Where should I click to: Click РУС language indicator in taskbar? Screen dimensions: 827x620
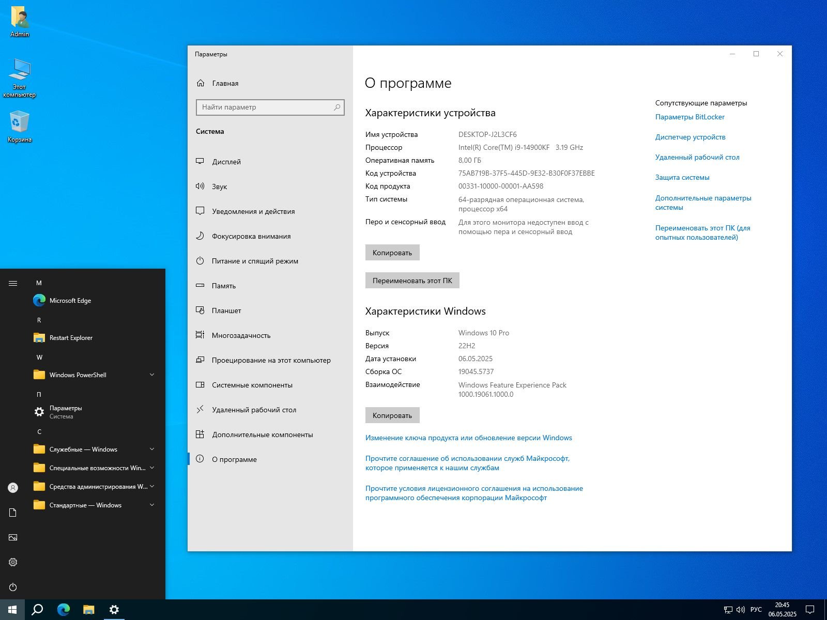coord(756,610)
